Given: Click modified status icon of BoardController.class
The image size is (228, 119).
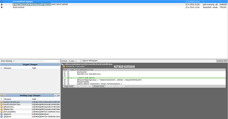Looking at the screenshot, I should pyautogui.click(x=2, y=105).
